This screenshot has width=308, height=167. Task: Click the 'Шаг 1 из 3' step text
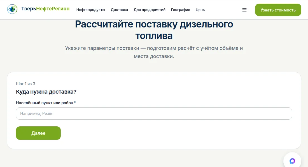click(25, 84)
